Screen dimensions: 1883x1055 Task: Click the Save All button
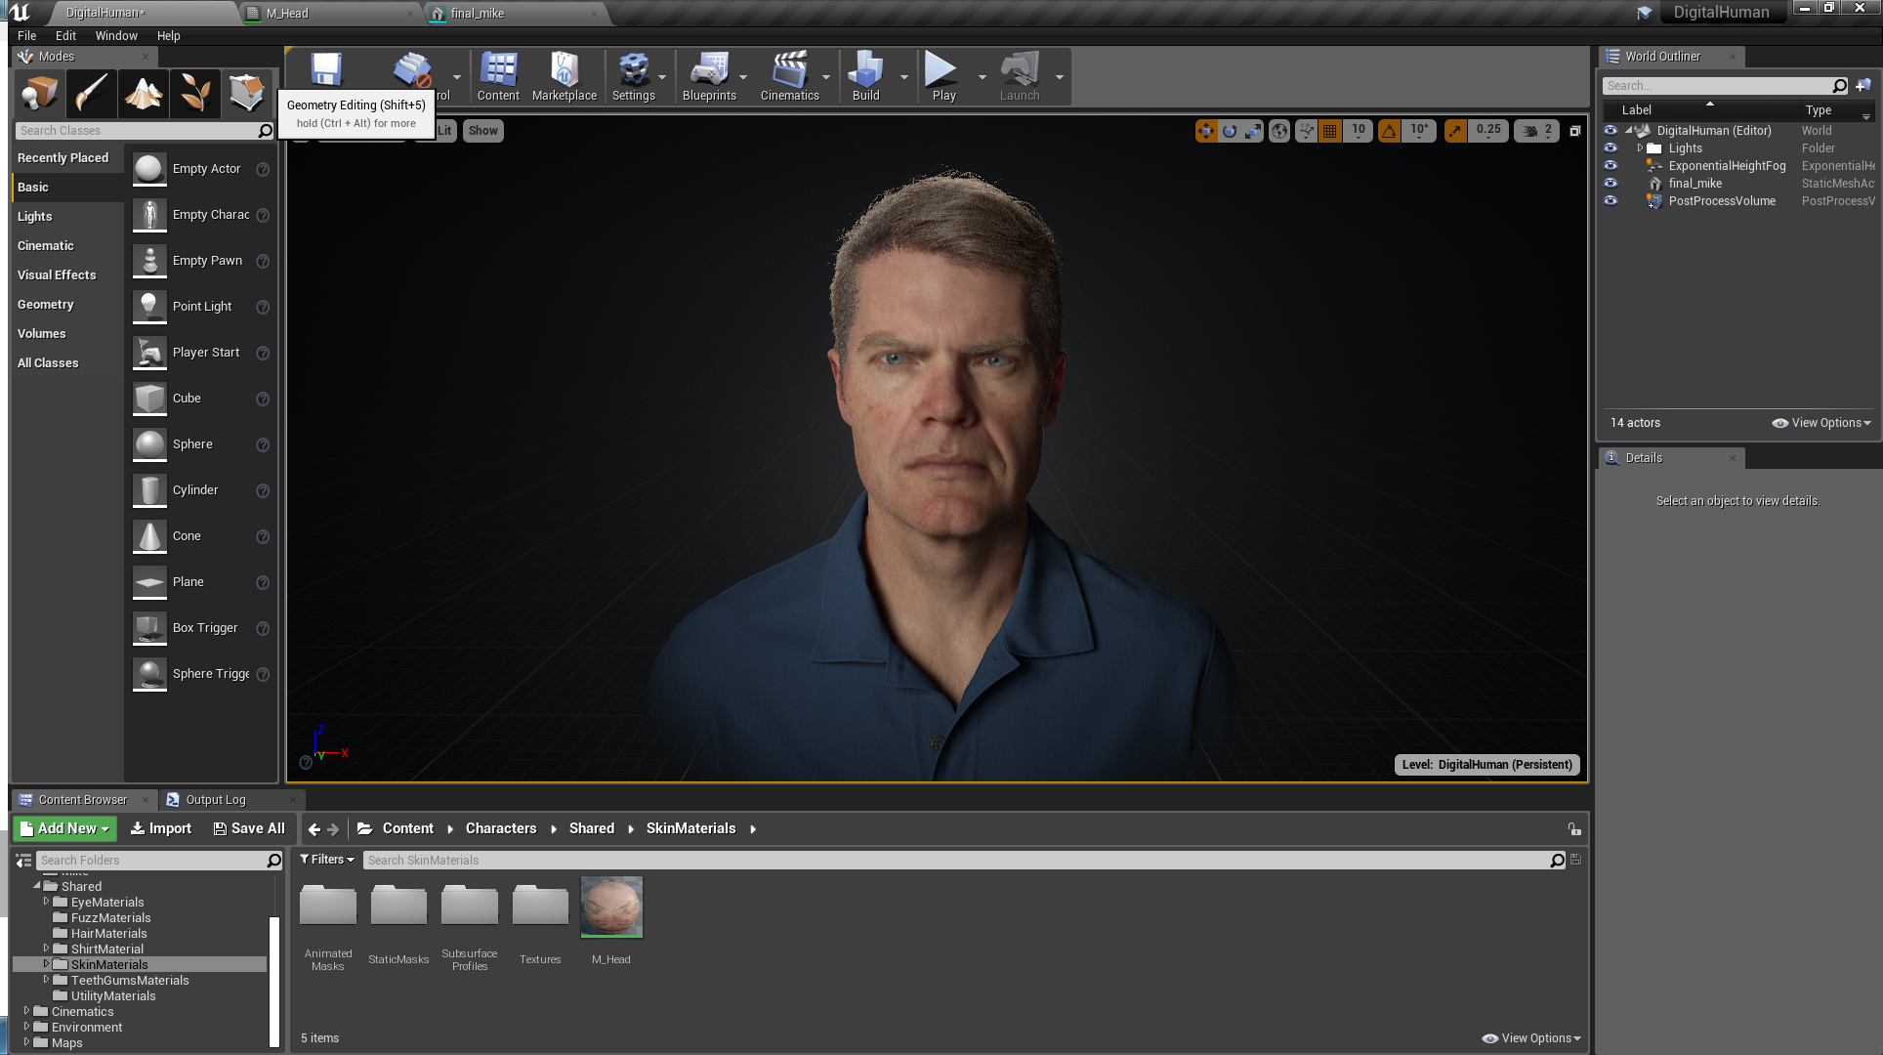[x=249, y=828]
